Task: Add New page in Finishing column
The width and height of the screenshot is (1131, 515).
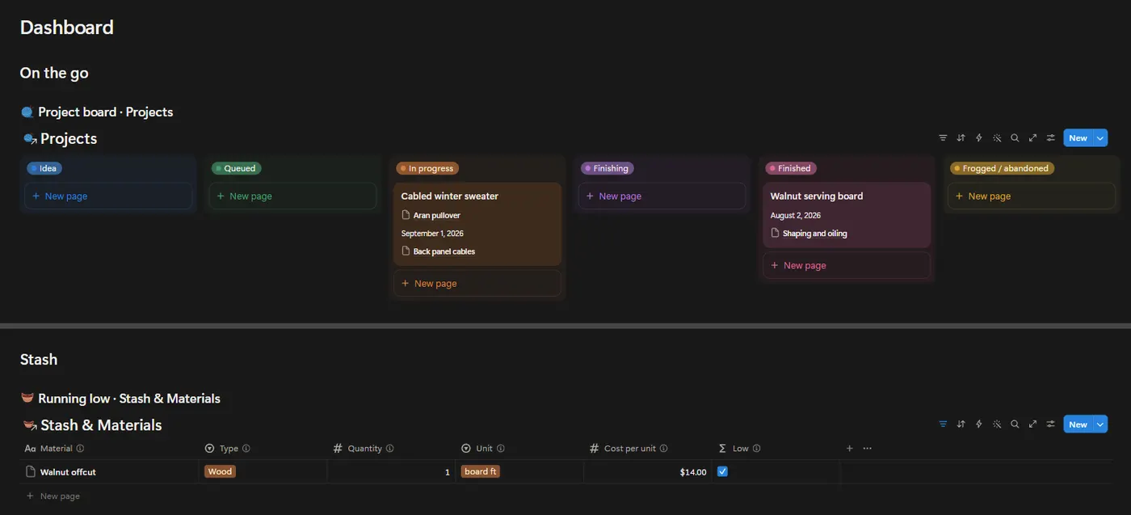Action: [x=662, y=196]
